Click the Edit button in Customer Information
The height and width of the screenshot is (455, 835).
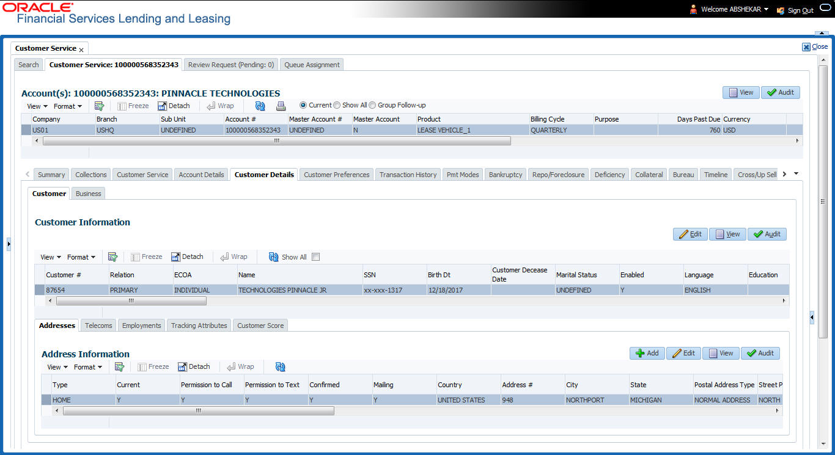tap(690, 234)
